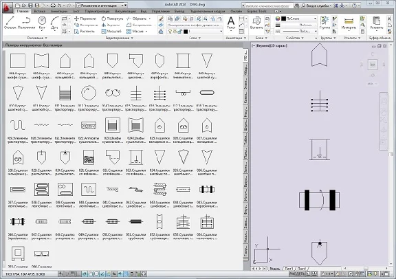Activate the Перенести move tool
Screen dimensions: 396x279
(85, 19)
